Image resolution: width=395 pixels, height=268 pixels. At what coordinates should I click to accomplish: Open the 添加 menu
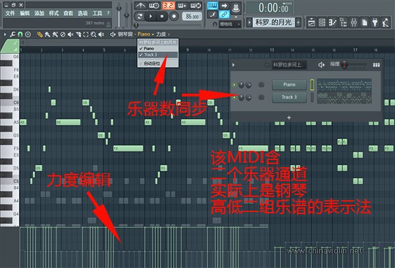tap(39, 13)
